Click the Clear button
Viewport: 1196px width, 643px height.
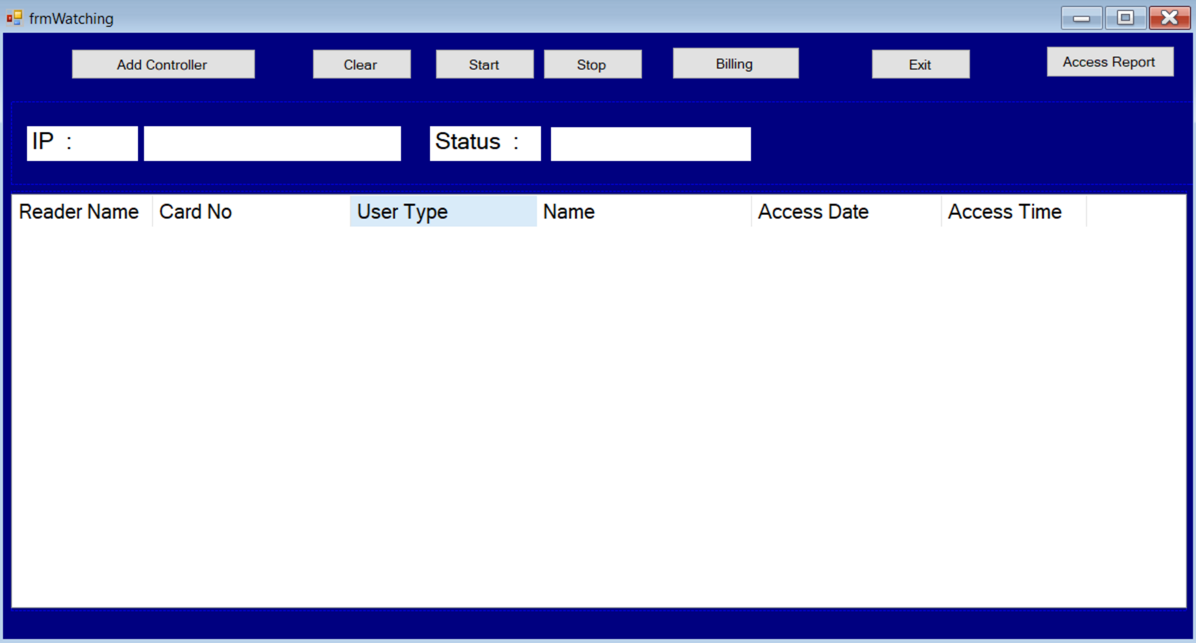[361, 65]
